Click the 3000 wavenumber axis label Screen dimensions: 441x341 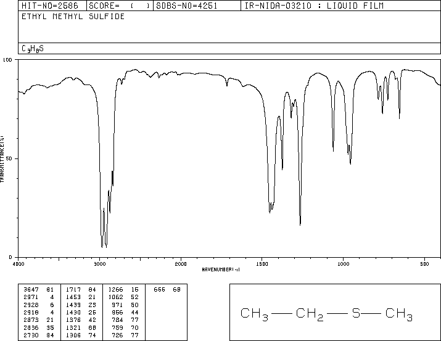click(99, 264)
